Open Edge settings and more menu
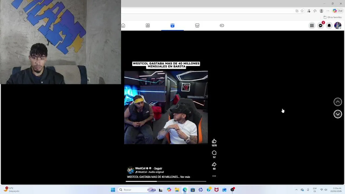The image size is (345, 194). [x=328, y=11]
